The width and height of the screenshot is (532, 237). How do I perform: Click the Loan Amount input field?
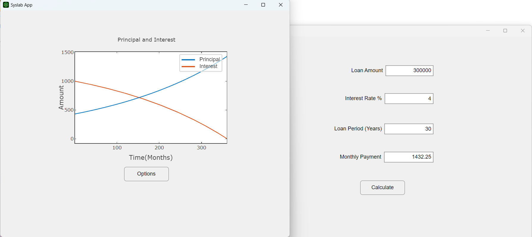click(x=409, y=71)
